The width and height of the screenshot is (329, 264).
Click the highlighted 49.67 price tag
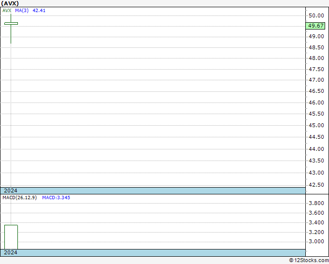tap(315, 26)
